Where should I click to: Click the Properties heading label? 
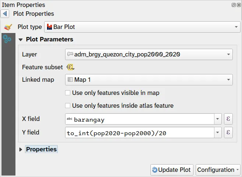[x=41, y=149]
